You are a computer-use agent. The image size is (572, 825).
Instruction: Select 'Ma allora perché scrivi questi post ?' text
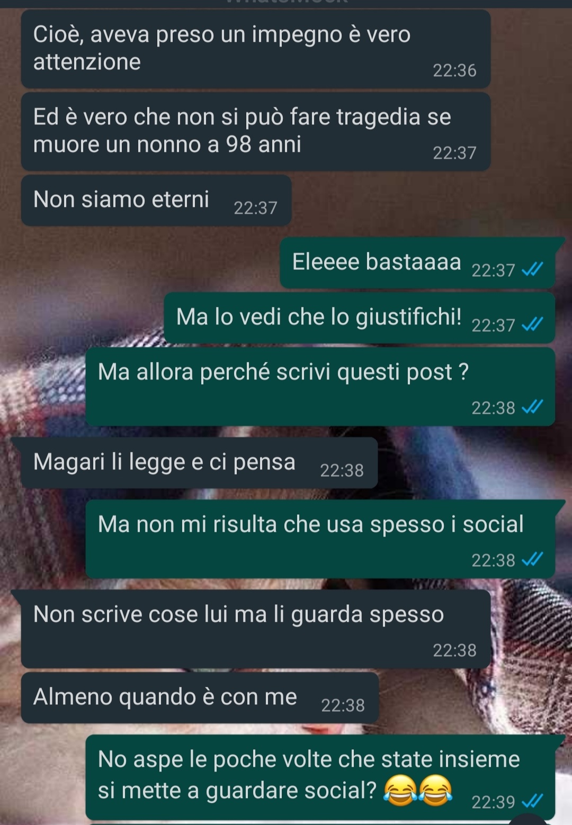(x=283, y=372)
